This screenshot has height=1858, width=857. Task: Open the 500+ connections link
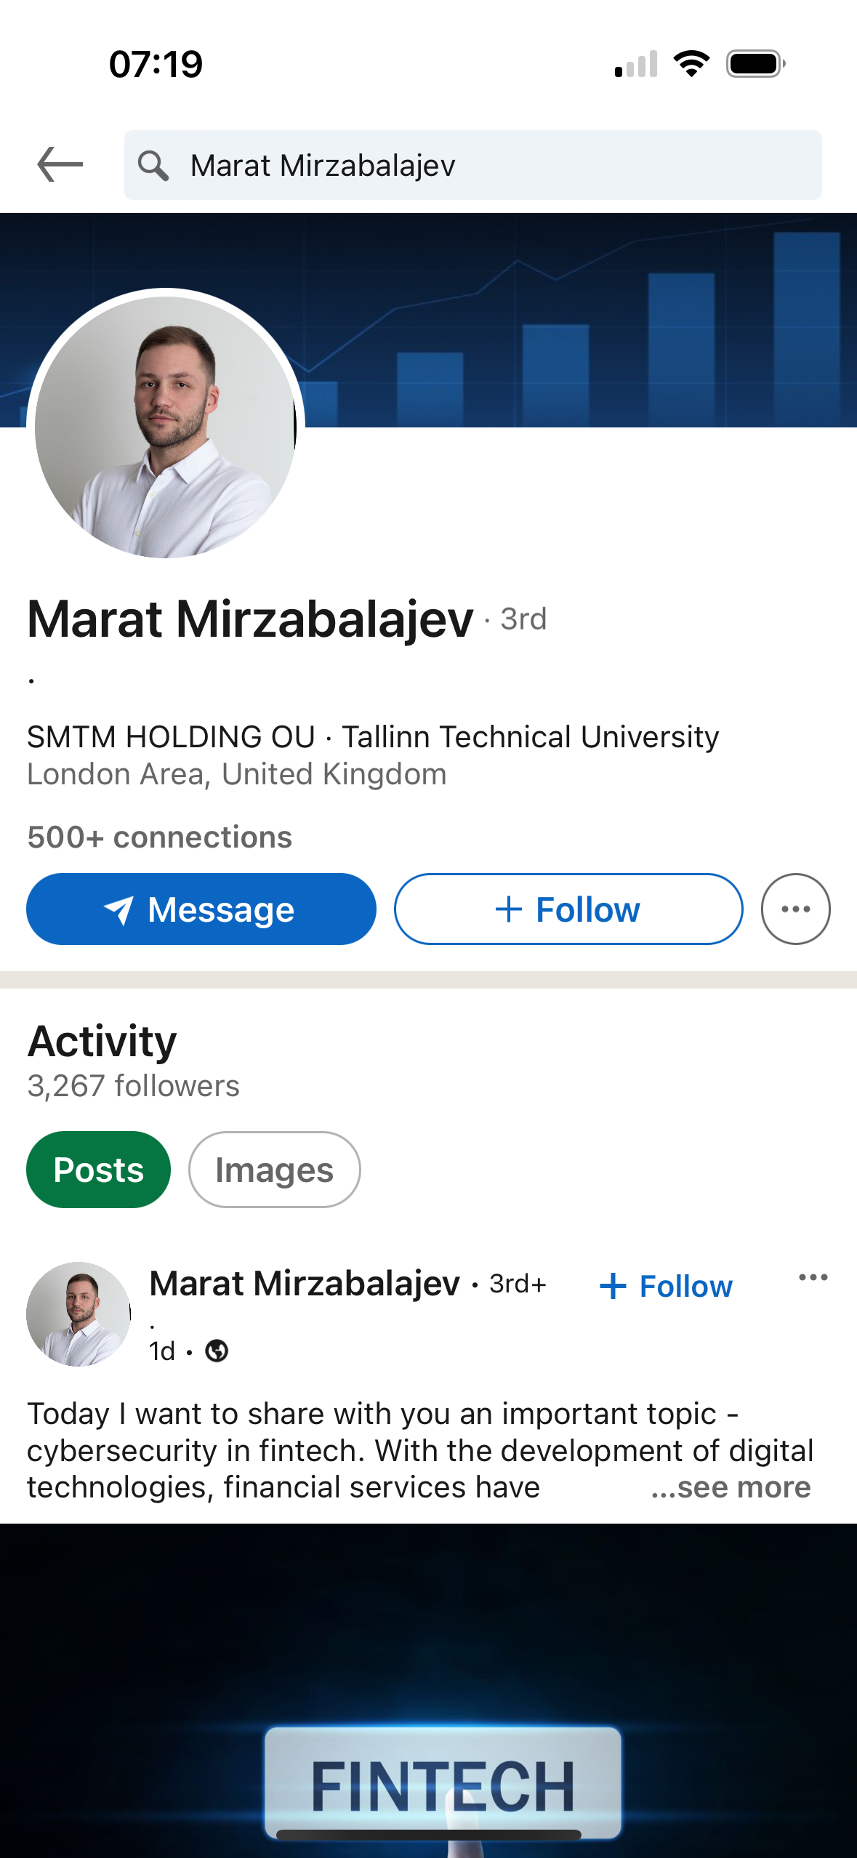pos(160,837)
